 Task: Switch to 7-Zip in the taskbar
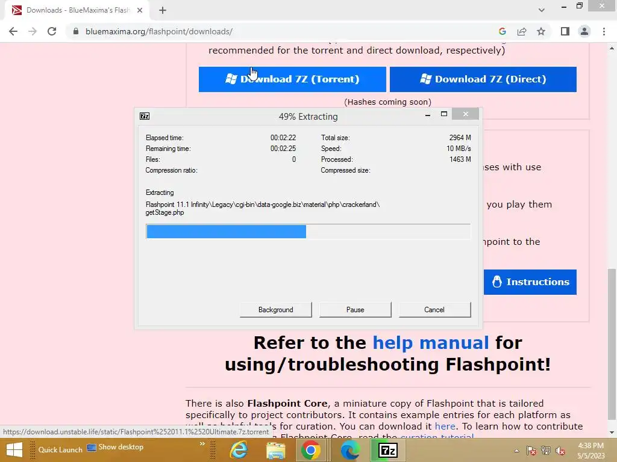pos(387,450)
